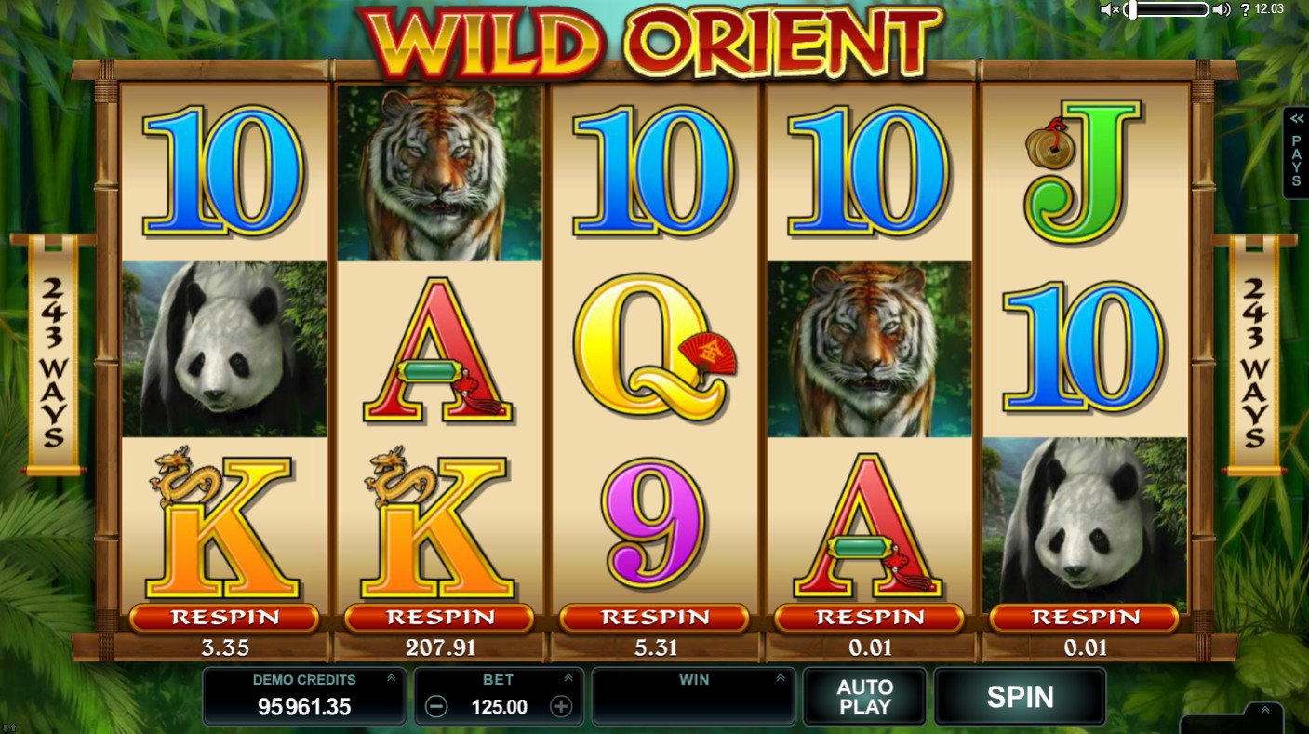Increase bet with the plus icon
Image resolution: width=1309 pixels, height=734 pixels.
click(561, 706)
